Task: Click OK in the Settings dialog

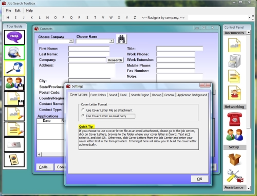Action: coord(199,179)
